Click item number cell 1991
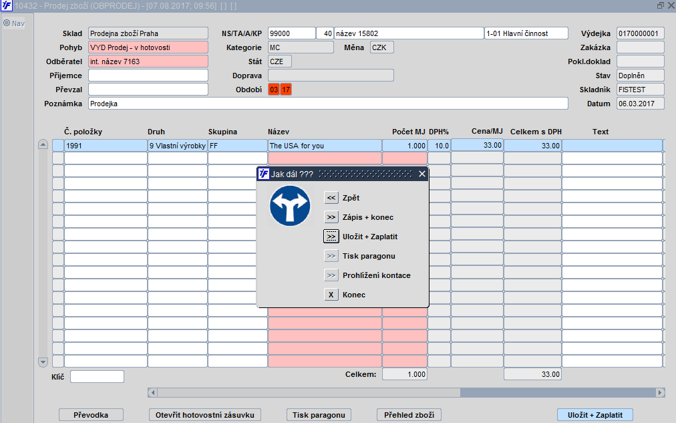The image size is (676, 423). click(x=106, y=146)
